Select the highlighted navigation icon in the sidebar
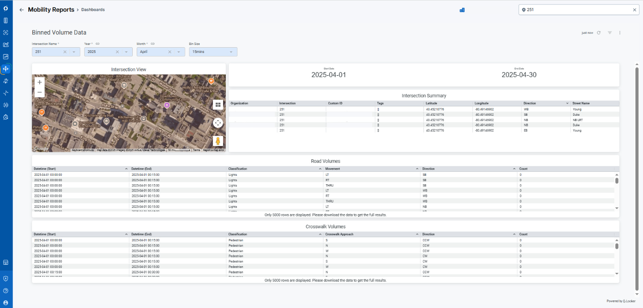Viewport: 643px width, 308px height. click(6, 69)
